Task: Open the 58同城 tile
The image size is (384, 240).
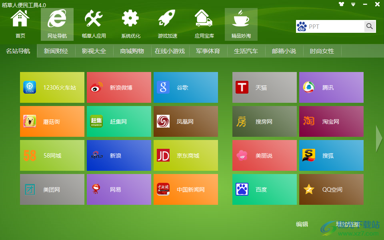Action: pyautogui.click(x=52, y=156)
